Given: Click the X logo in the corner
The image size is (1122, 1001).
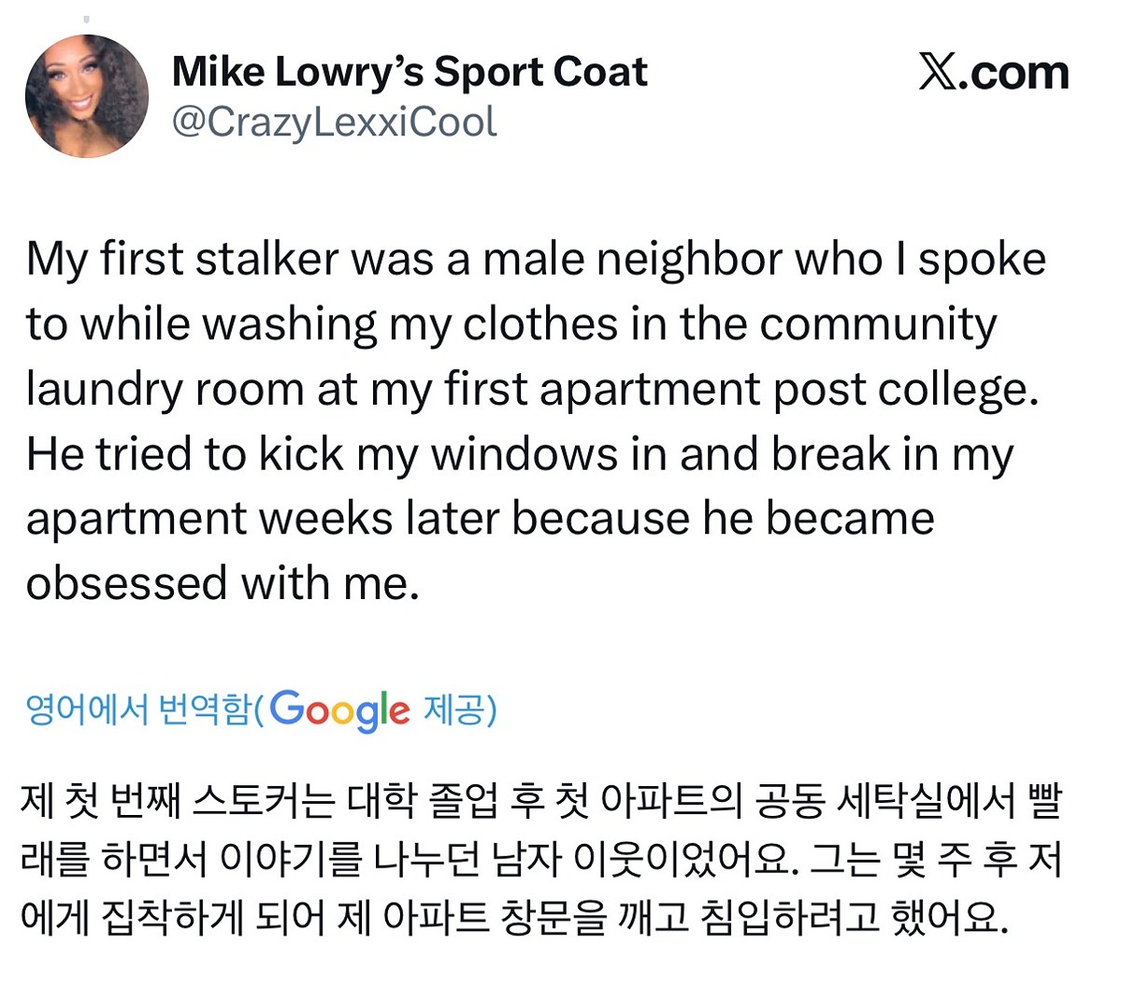Looking at the screenshot, I should pos(939,72).
